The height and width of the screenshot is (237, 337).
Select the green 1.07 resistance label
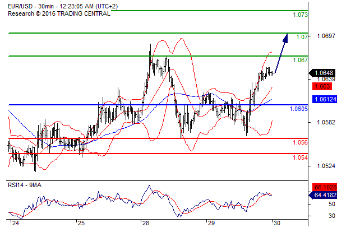(x=302, y=37)
